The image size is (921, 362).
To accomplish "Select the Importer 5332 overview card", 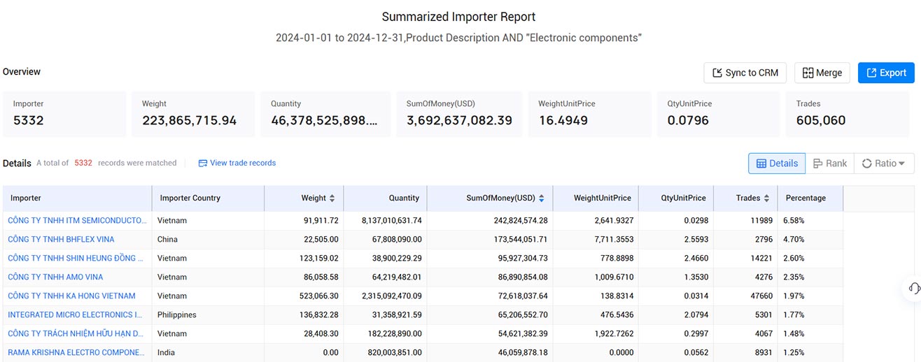I will point(64,113).
